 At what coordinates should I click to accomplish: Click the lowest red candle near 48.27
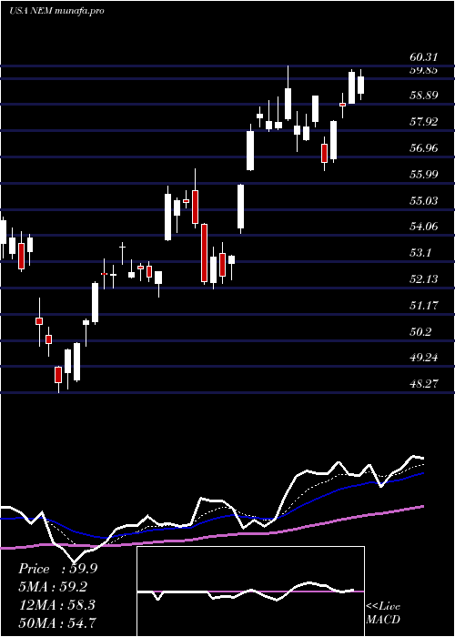pos(58,375)
